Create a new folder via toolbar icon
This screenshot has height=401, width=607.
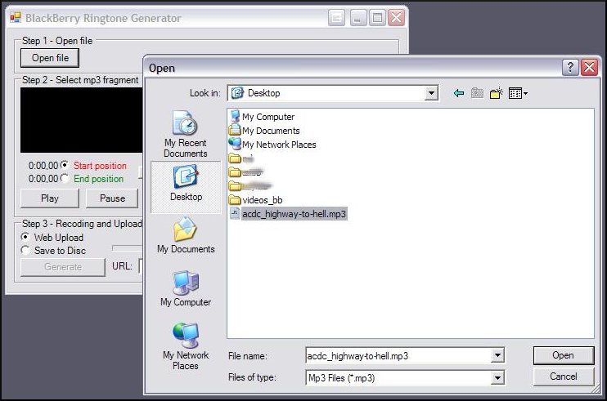[x=496, y=93]
